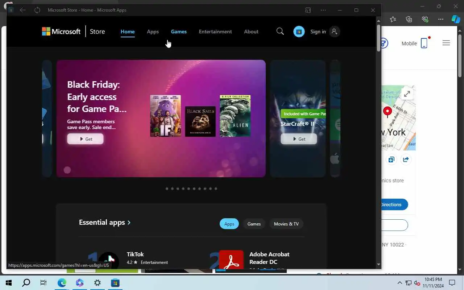Click the IF movie poster thumbnail
Screen dimensions: 464x290
click(165, 116)
